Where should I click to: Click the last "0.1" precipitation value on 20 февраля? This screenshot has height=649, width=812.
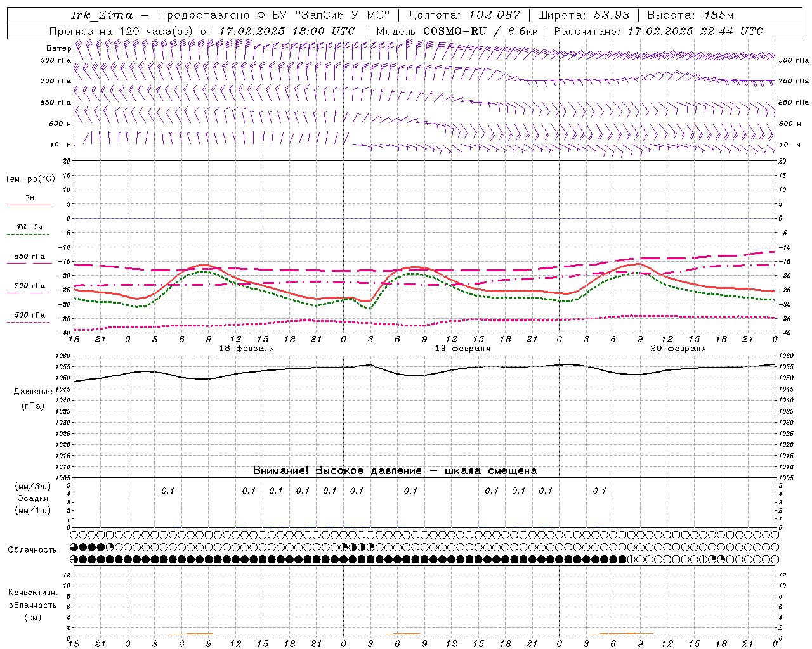click(x=599, y=491)
